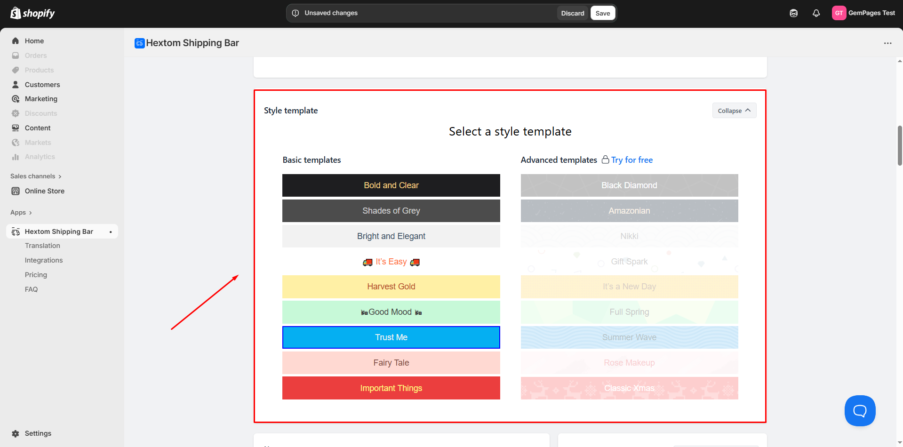This screenshot has width=903, height=447.
Task: Collapse the Style template section
Action: (734, 111)
